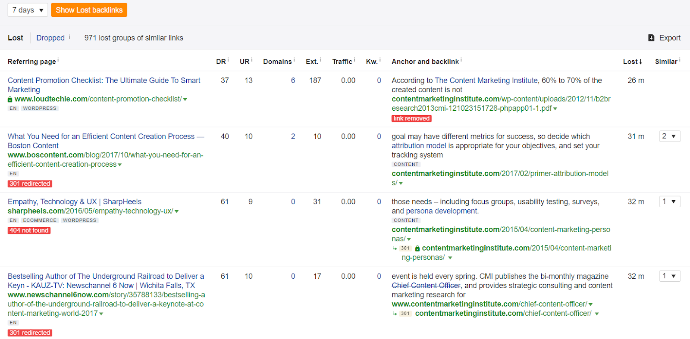Select the Lost tab

16,38
